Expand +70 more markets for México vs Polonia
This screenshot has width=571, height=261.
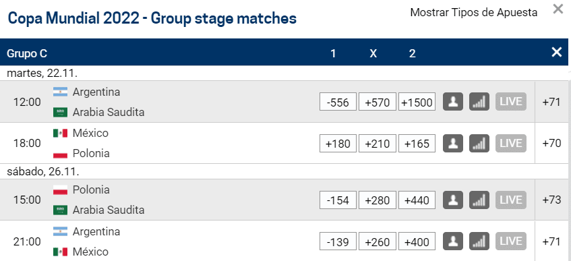pyautogui.click(x=551, y=143)
